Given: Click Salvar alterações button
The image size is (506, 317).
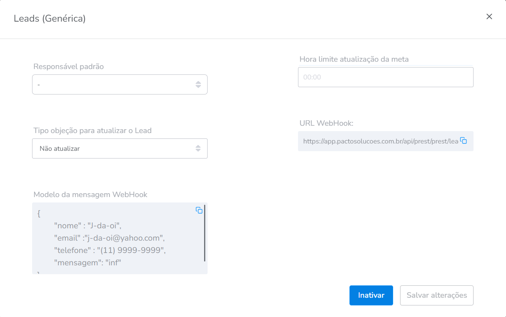Looking at the screenshot, I should (x=436, y=295).
